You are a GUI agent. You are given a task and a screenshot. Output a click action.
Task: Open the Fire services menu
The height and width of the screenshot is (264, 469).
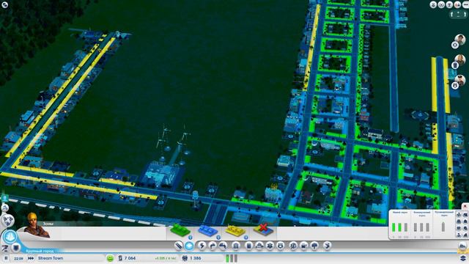(259, 246)
